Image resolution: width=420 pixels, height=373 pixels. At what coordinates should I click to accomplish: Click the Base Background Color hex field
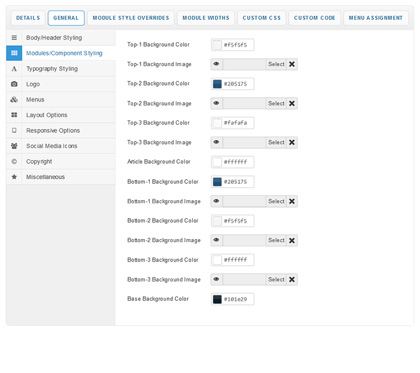(x=238, y=299)
